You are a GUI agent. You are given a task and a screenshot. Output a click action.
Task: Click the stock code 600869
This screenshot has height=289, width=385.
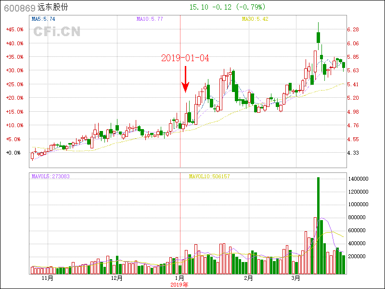(19, 8)
